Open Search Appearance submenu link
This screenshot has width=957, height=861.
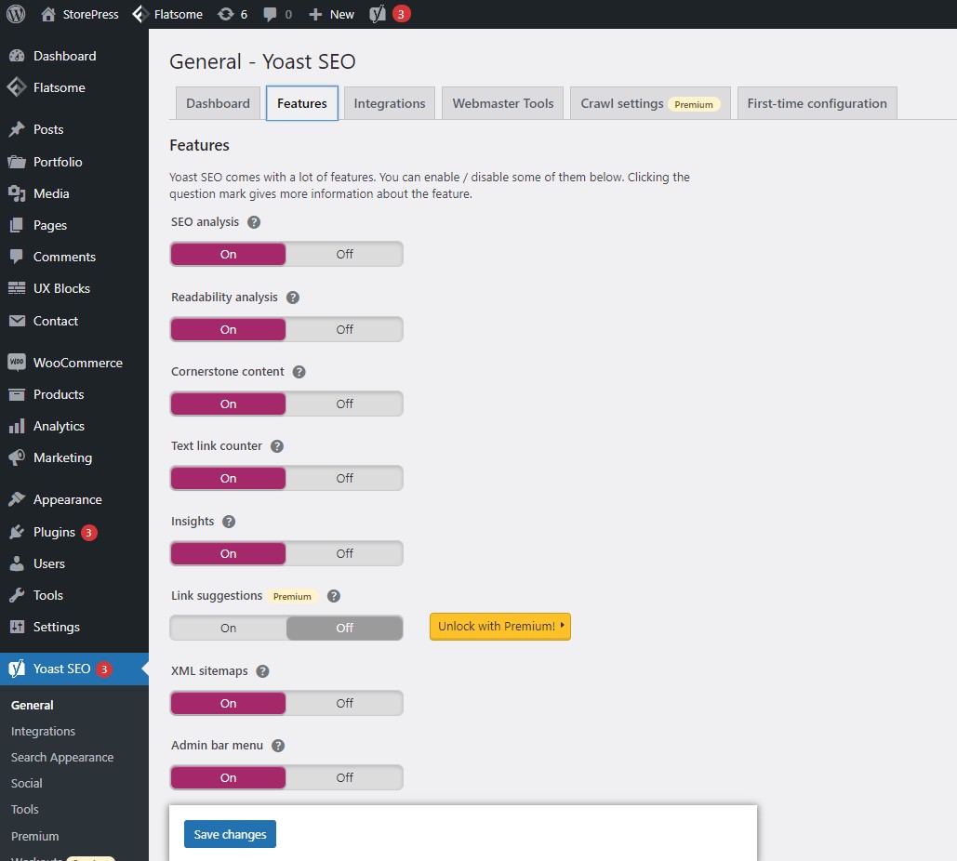tap(62, 757)
